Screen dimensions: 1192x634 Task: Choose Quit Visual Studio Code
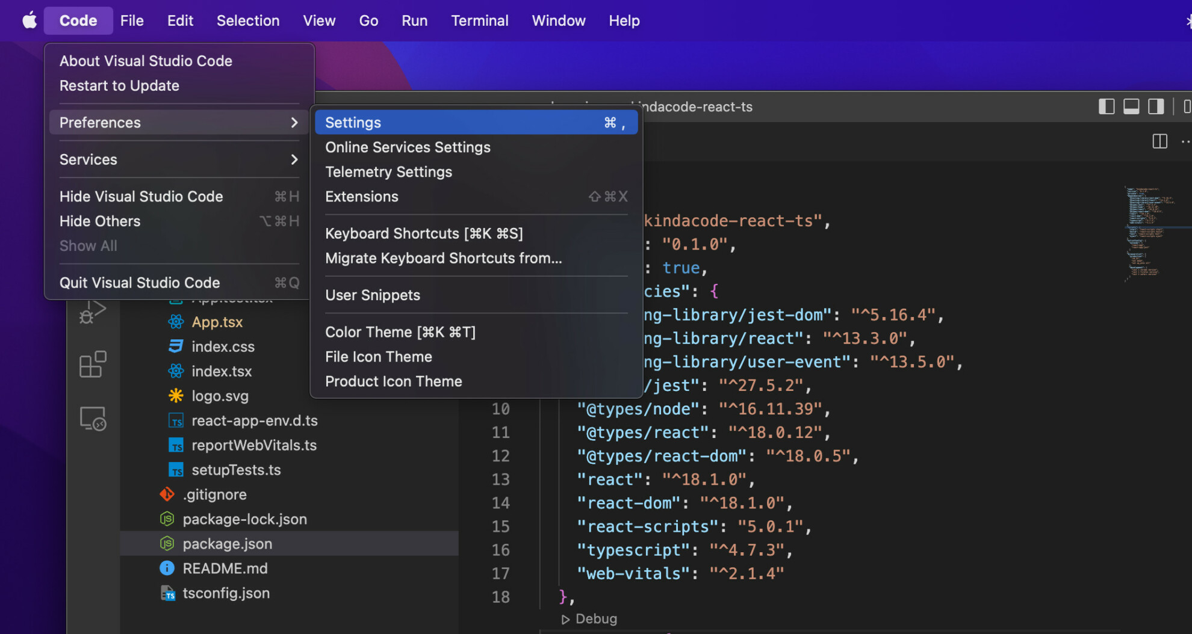pos(179,283)
